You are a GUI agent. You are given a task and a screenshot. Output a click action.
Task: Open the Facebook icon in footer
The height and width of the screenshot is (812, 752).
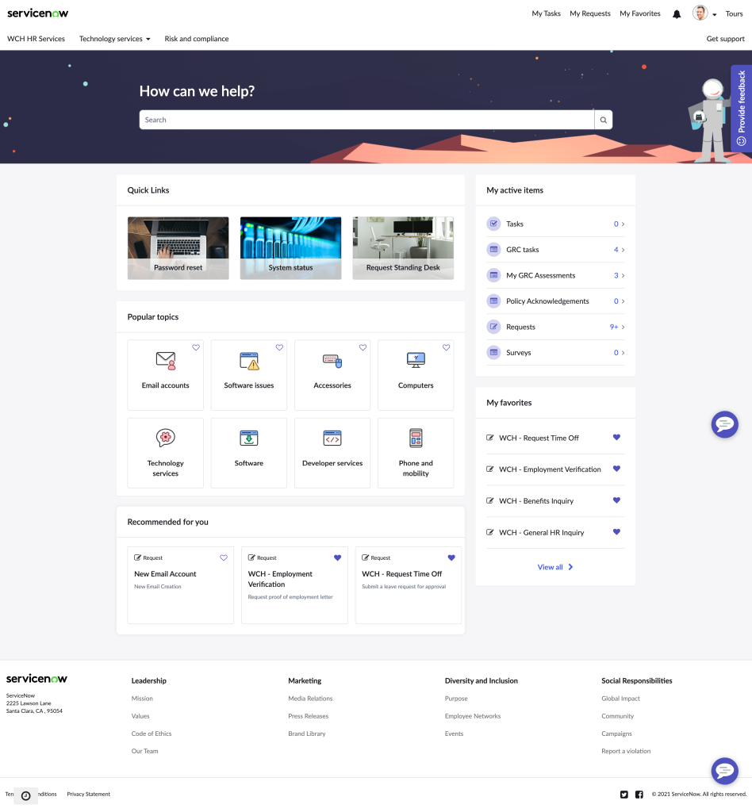(x=639, y=795)
